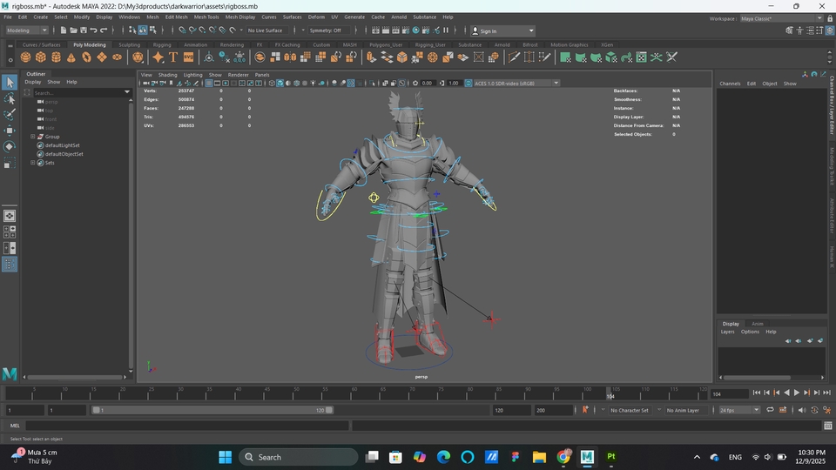Click the SVG import shelf icon

[188, 57]
